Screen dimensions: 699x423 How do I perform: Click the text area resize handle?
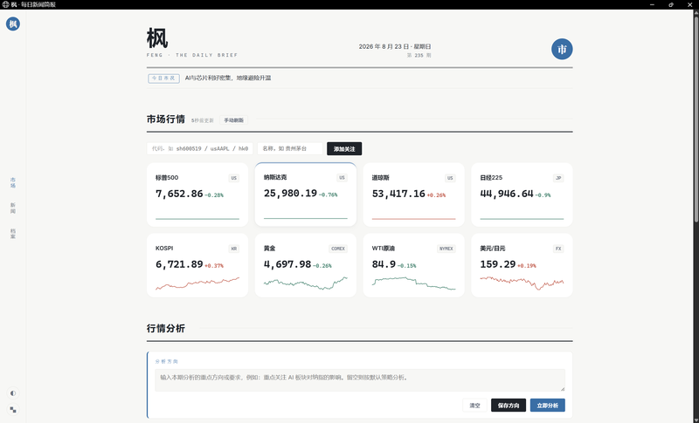tap(563, 389)
